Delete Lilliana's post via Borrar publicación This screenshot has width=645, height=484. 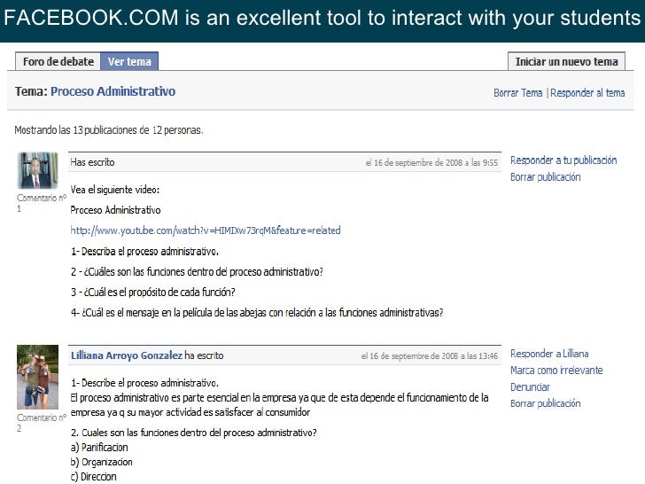point(545,403)
